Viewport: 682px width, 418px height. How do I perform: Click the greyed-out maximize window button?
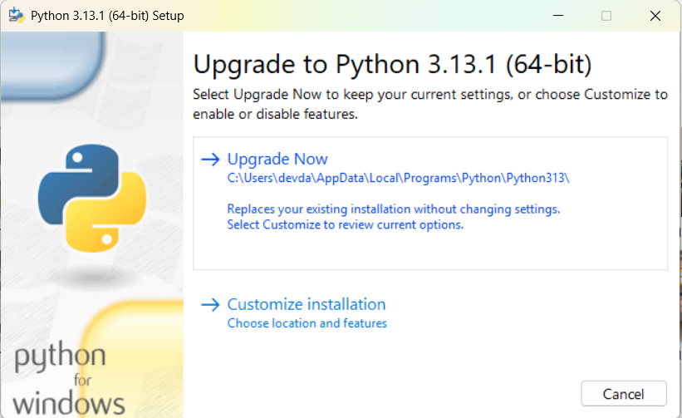coord(606,16)
